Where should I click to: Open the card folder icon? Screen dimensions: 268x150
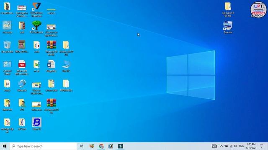pos(36,47)
